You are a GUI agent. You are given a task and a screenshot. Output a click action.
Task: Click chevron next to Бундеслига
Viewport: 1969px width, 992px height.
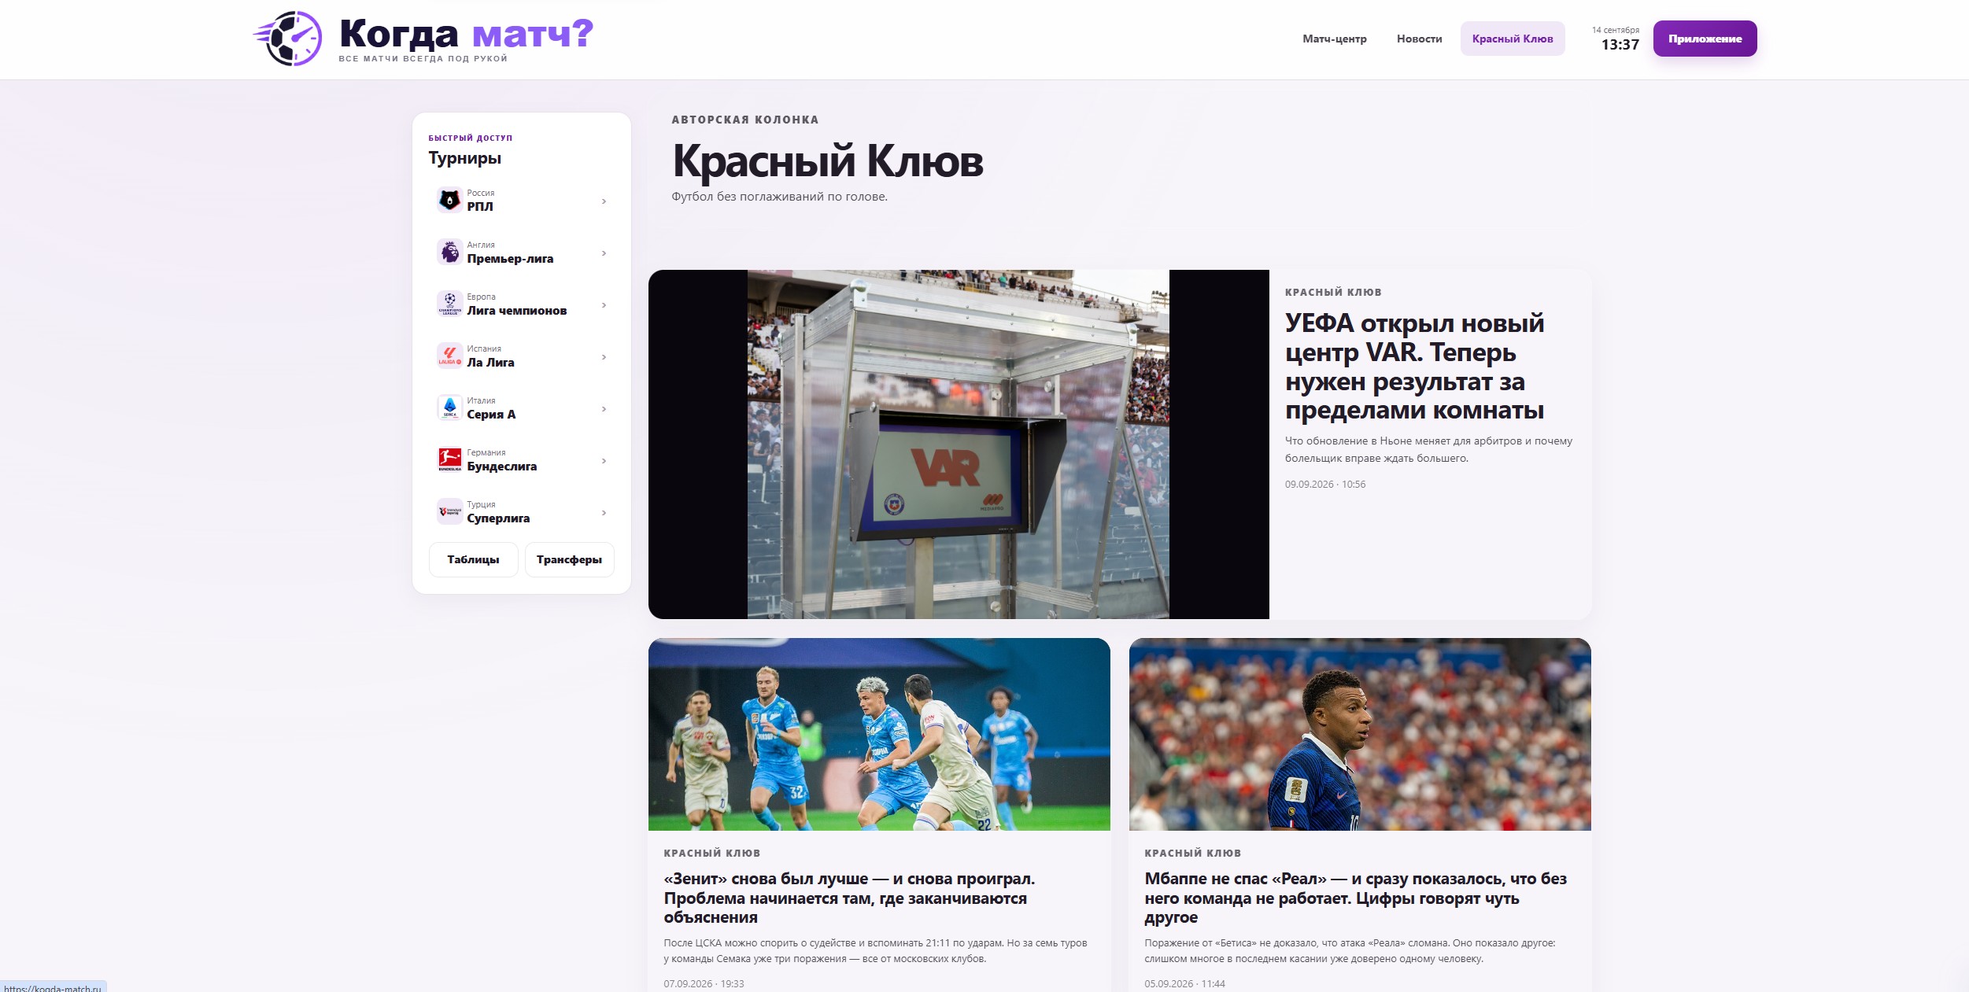[x=604, y=461]
